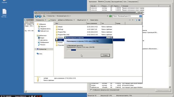Click the Explorer search field
Screen dimensions: 174x97
click(x=126, y=16)
